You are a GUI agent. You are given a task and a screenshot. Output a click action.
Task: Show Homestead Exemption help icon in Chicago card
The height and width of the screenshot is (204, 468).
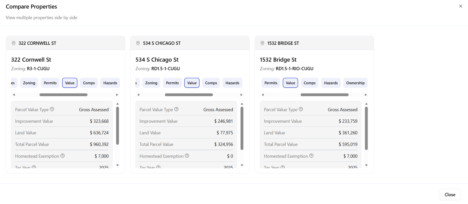187,156
